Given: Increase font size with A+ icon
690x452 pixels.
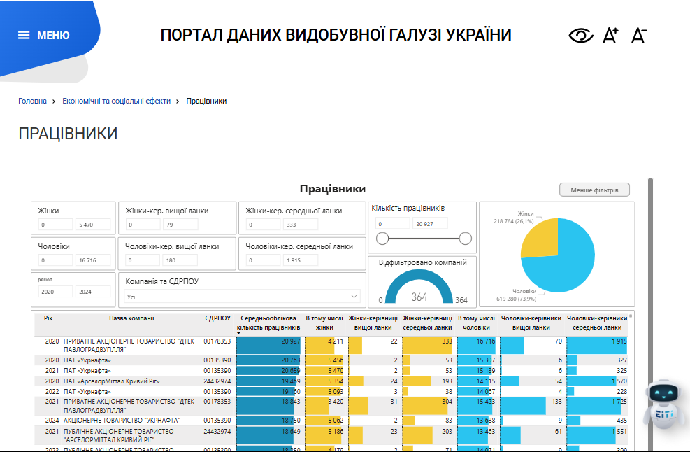Looking at the screenshot, I should pos(610,36).
